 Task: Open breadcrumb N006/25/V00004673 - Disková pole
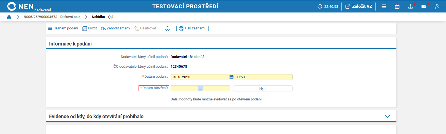52,17
